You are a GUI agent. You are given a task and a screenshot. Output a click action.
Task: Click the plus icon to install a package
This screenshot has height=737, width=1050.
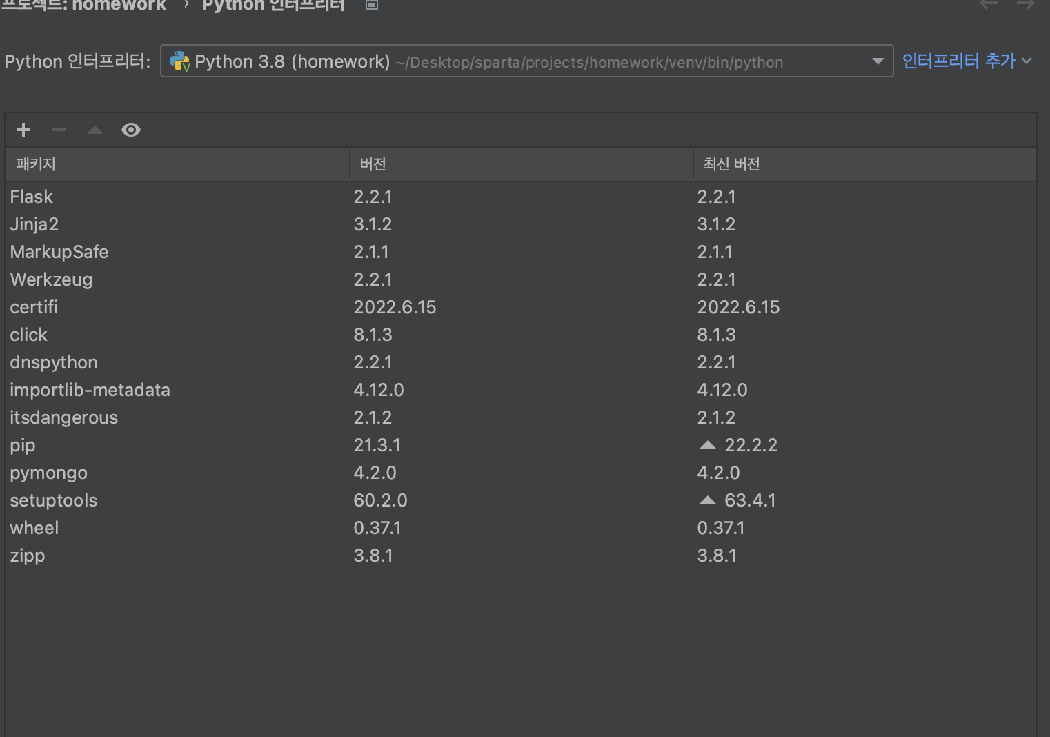tap(23, 130)
